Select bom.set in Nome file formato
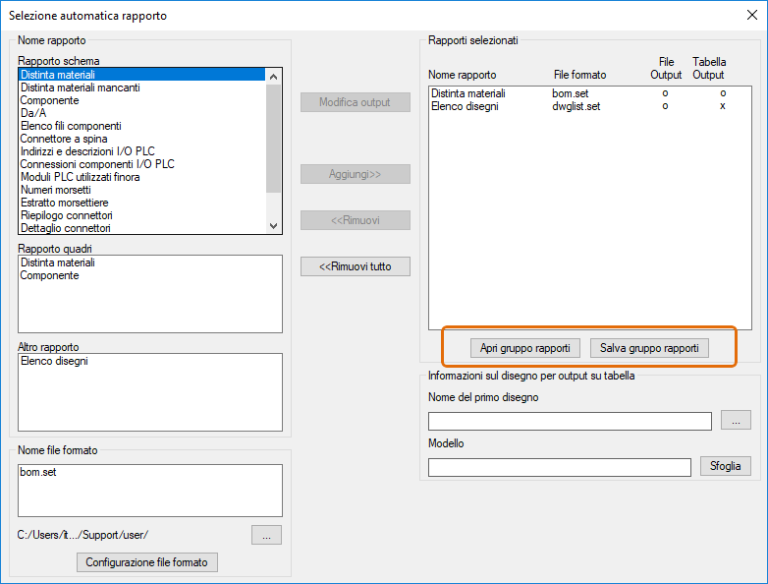768x584 pixels. 38,473
